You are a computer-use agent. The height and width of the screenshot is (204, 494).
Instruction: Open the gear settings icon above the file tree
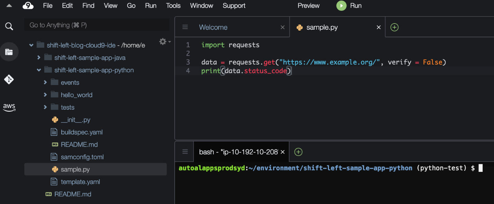pyautogui.click(x=162, y=41)
